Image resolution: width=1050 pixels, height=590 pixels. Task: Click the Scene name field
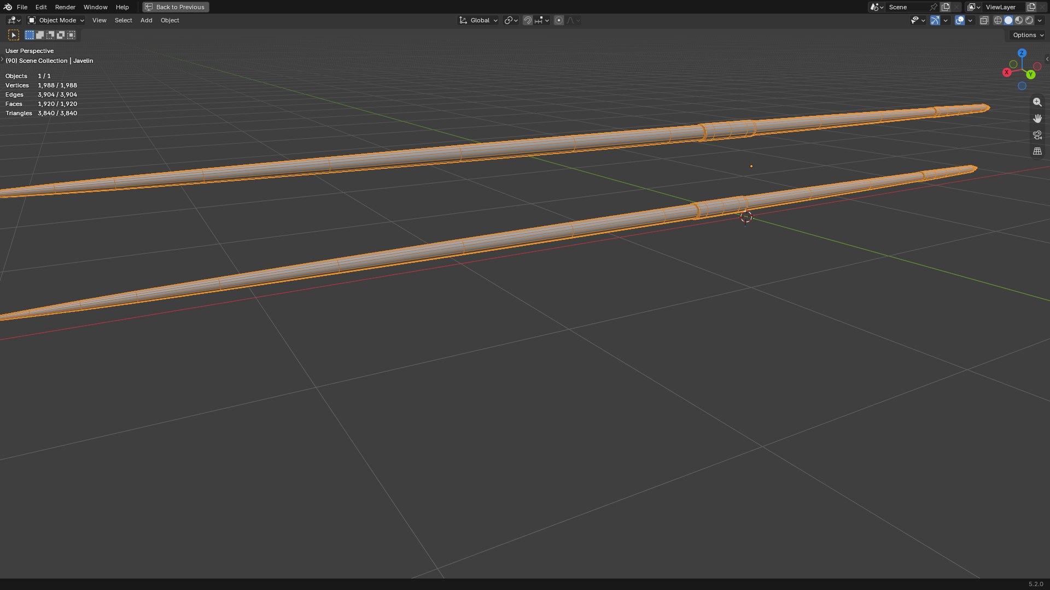point(907,7)
